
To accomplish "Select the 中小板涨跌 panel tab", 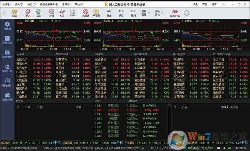I will coord(179,54).
